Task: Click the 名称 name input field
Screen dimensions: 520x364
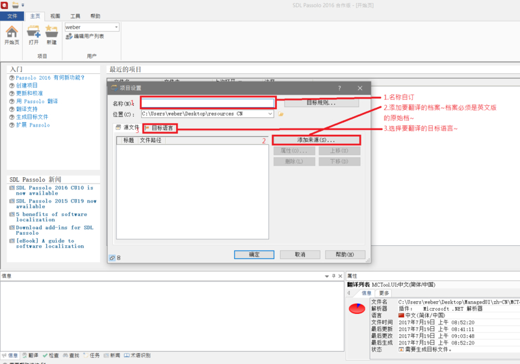Action: pyautogui.click(x=208, y=103)
